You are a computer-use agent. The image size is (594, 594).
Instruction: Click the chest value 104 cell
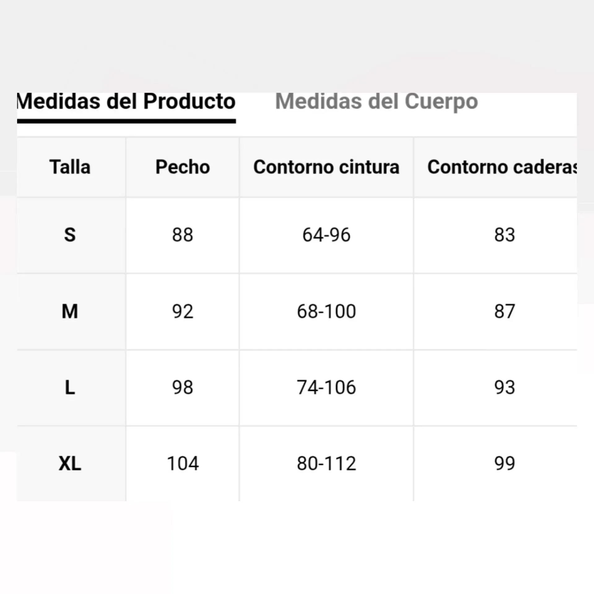(x=183, y=463)
